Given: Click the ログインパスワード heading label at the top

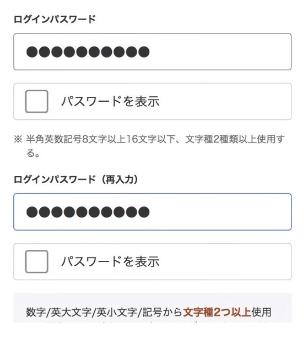Looking at the screenshot, I should click(55, 19).
